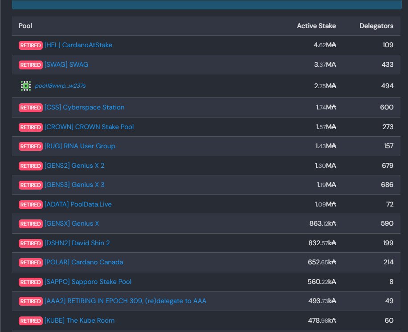Open the [SWAG] SWAG pool link
Screen dimensions: 408x332
click(66, 65)
